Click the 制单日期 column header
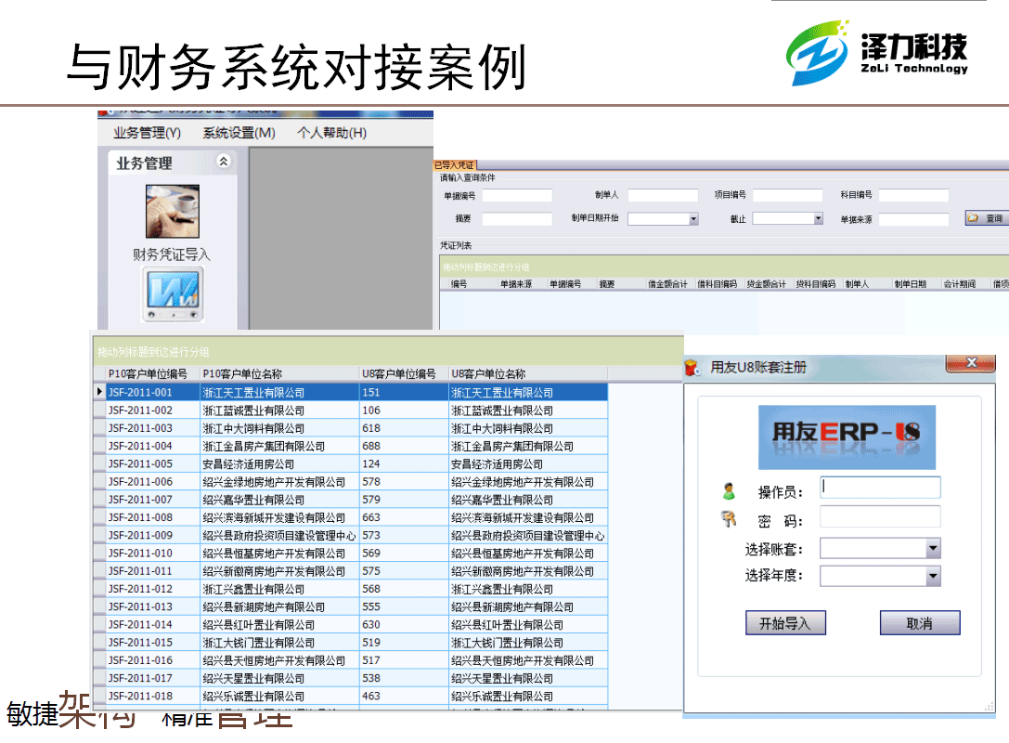This screenshot has width=1009, height=743. pyautogui.click(x=910, y=284)
